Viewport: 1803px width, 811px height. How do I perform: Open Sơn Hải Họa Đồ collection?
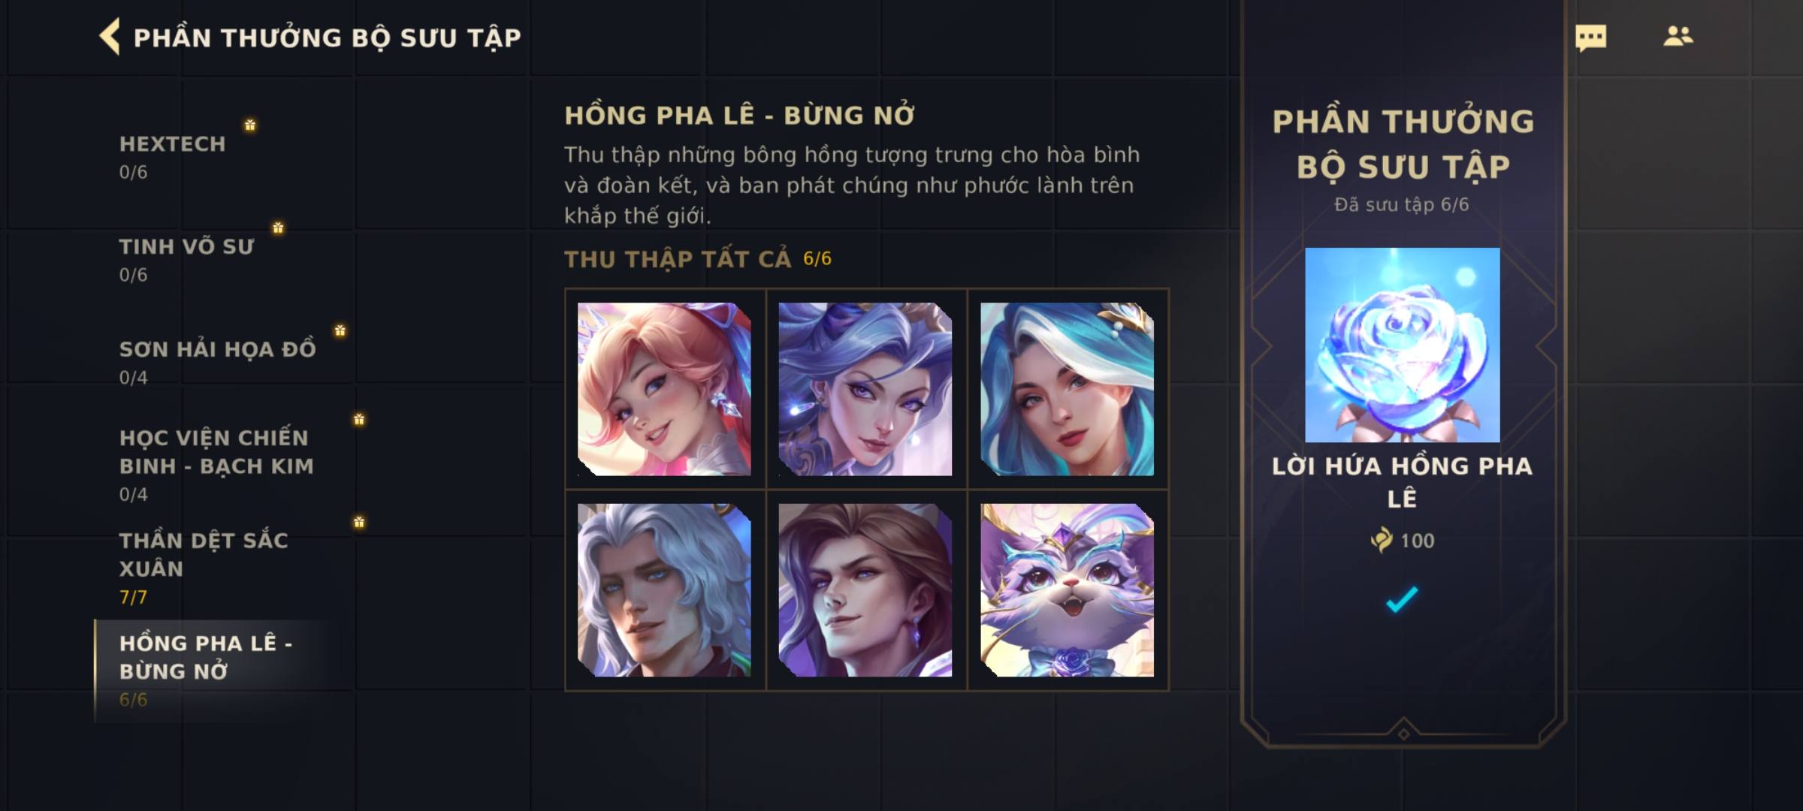point(217,363)
